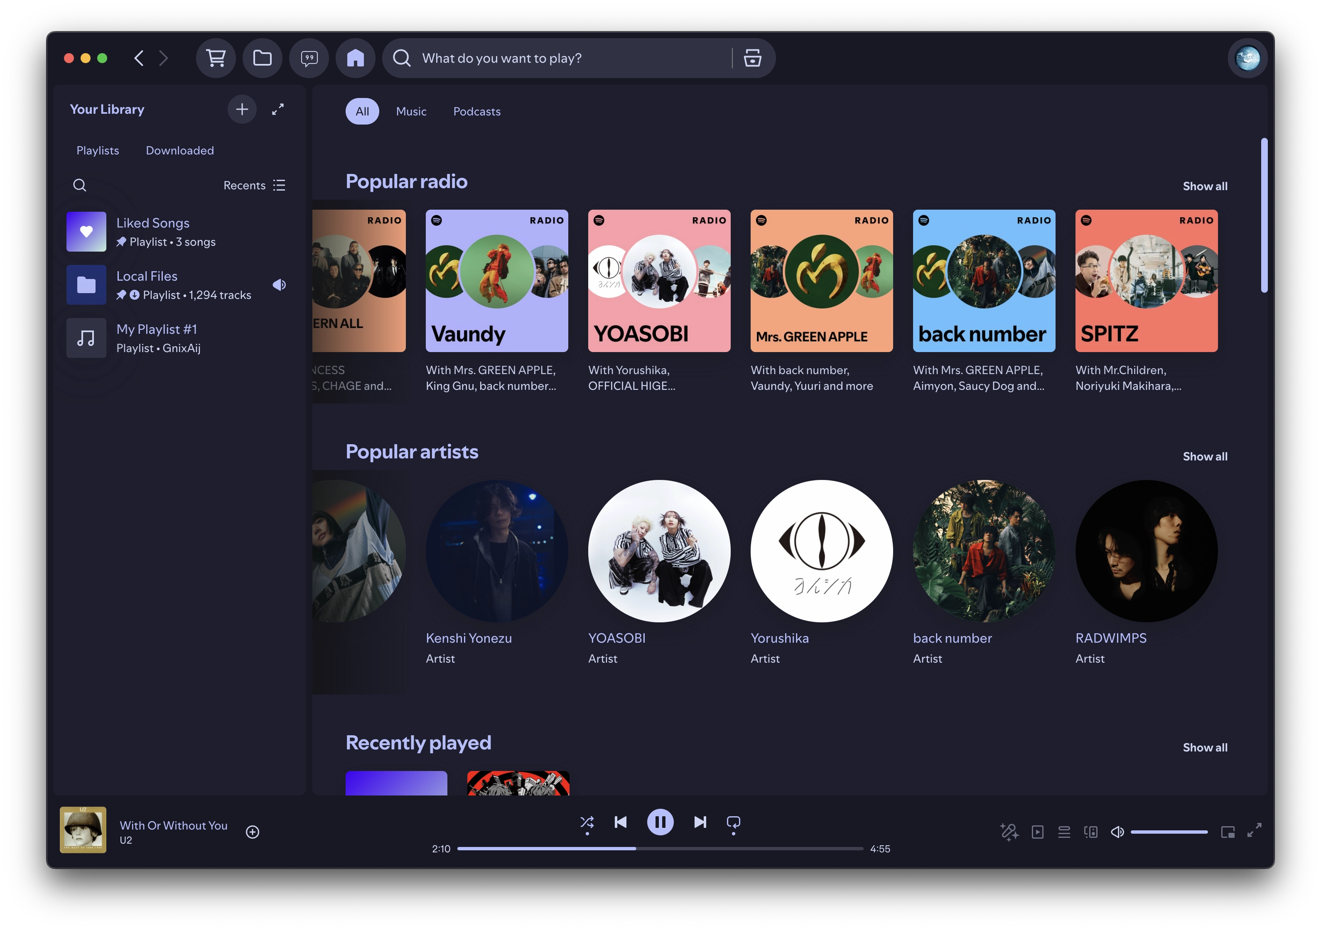Enter full screen player
The image size is (1321, 930).
(1254, 830)
